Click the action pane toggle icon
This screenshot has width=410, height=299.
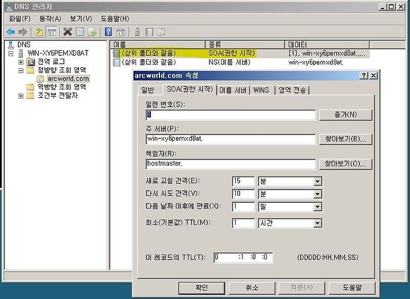point(121,32)
